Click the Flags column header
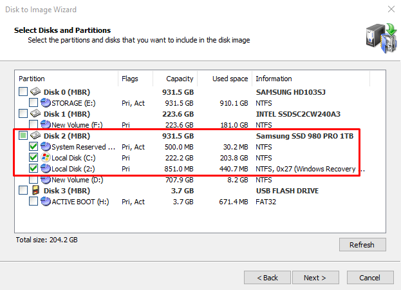This screenshot has width=401, height=290. (x=136, y=79)
